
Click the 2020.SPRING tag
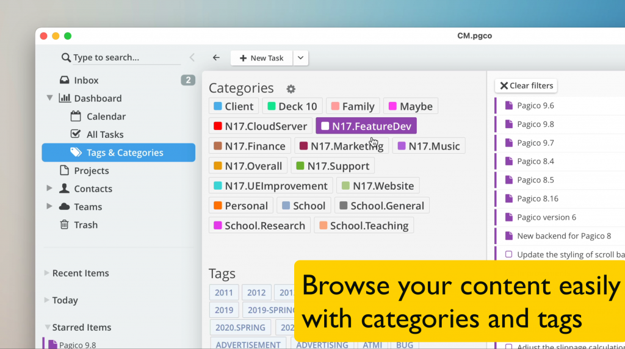pyautogui.click(x=240, y=328)
